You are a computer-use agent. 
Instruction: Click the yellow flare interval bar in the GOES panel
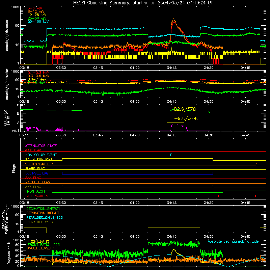click(175, 123)
